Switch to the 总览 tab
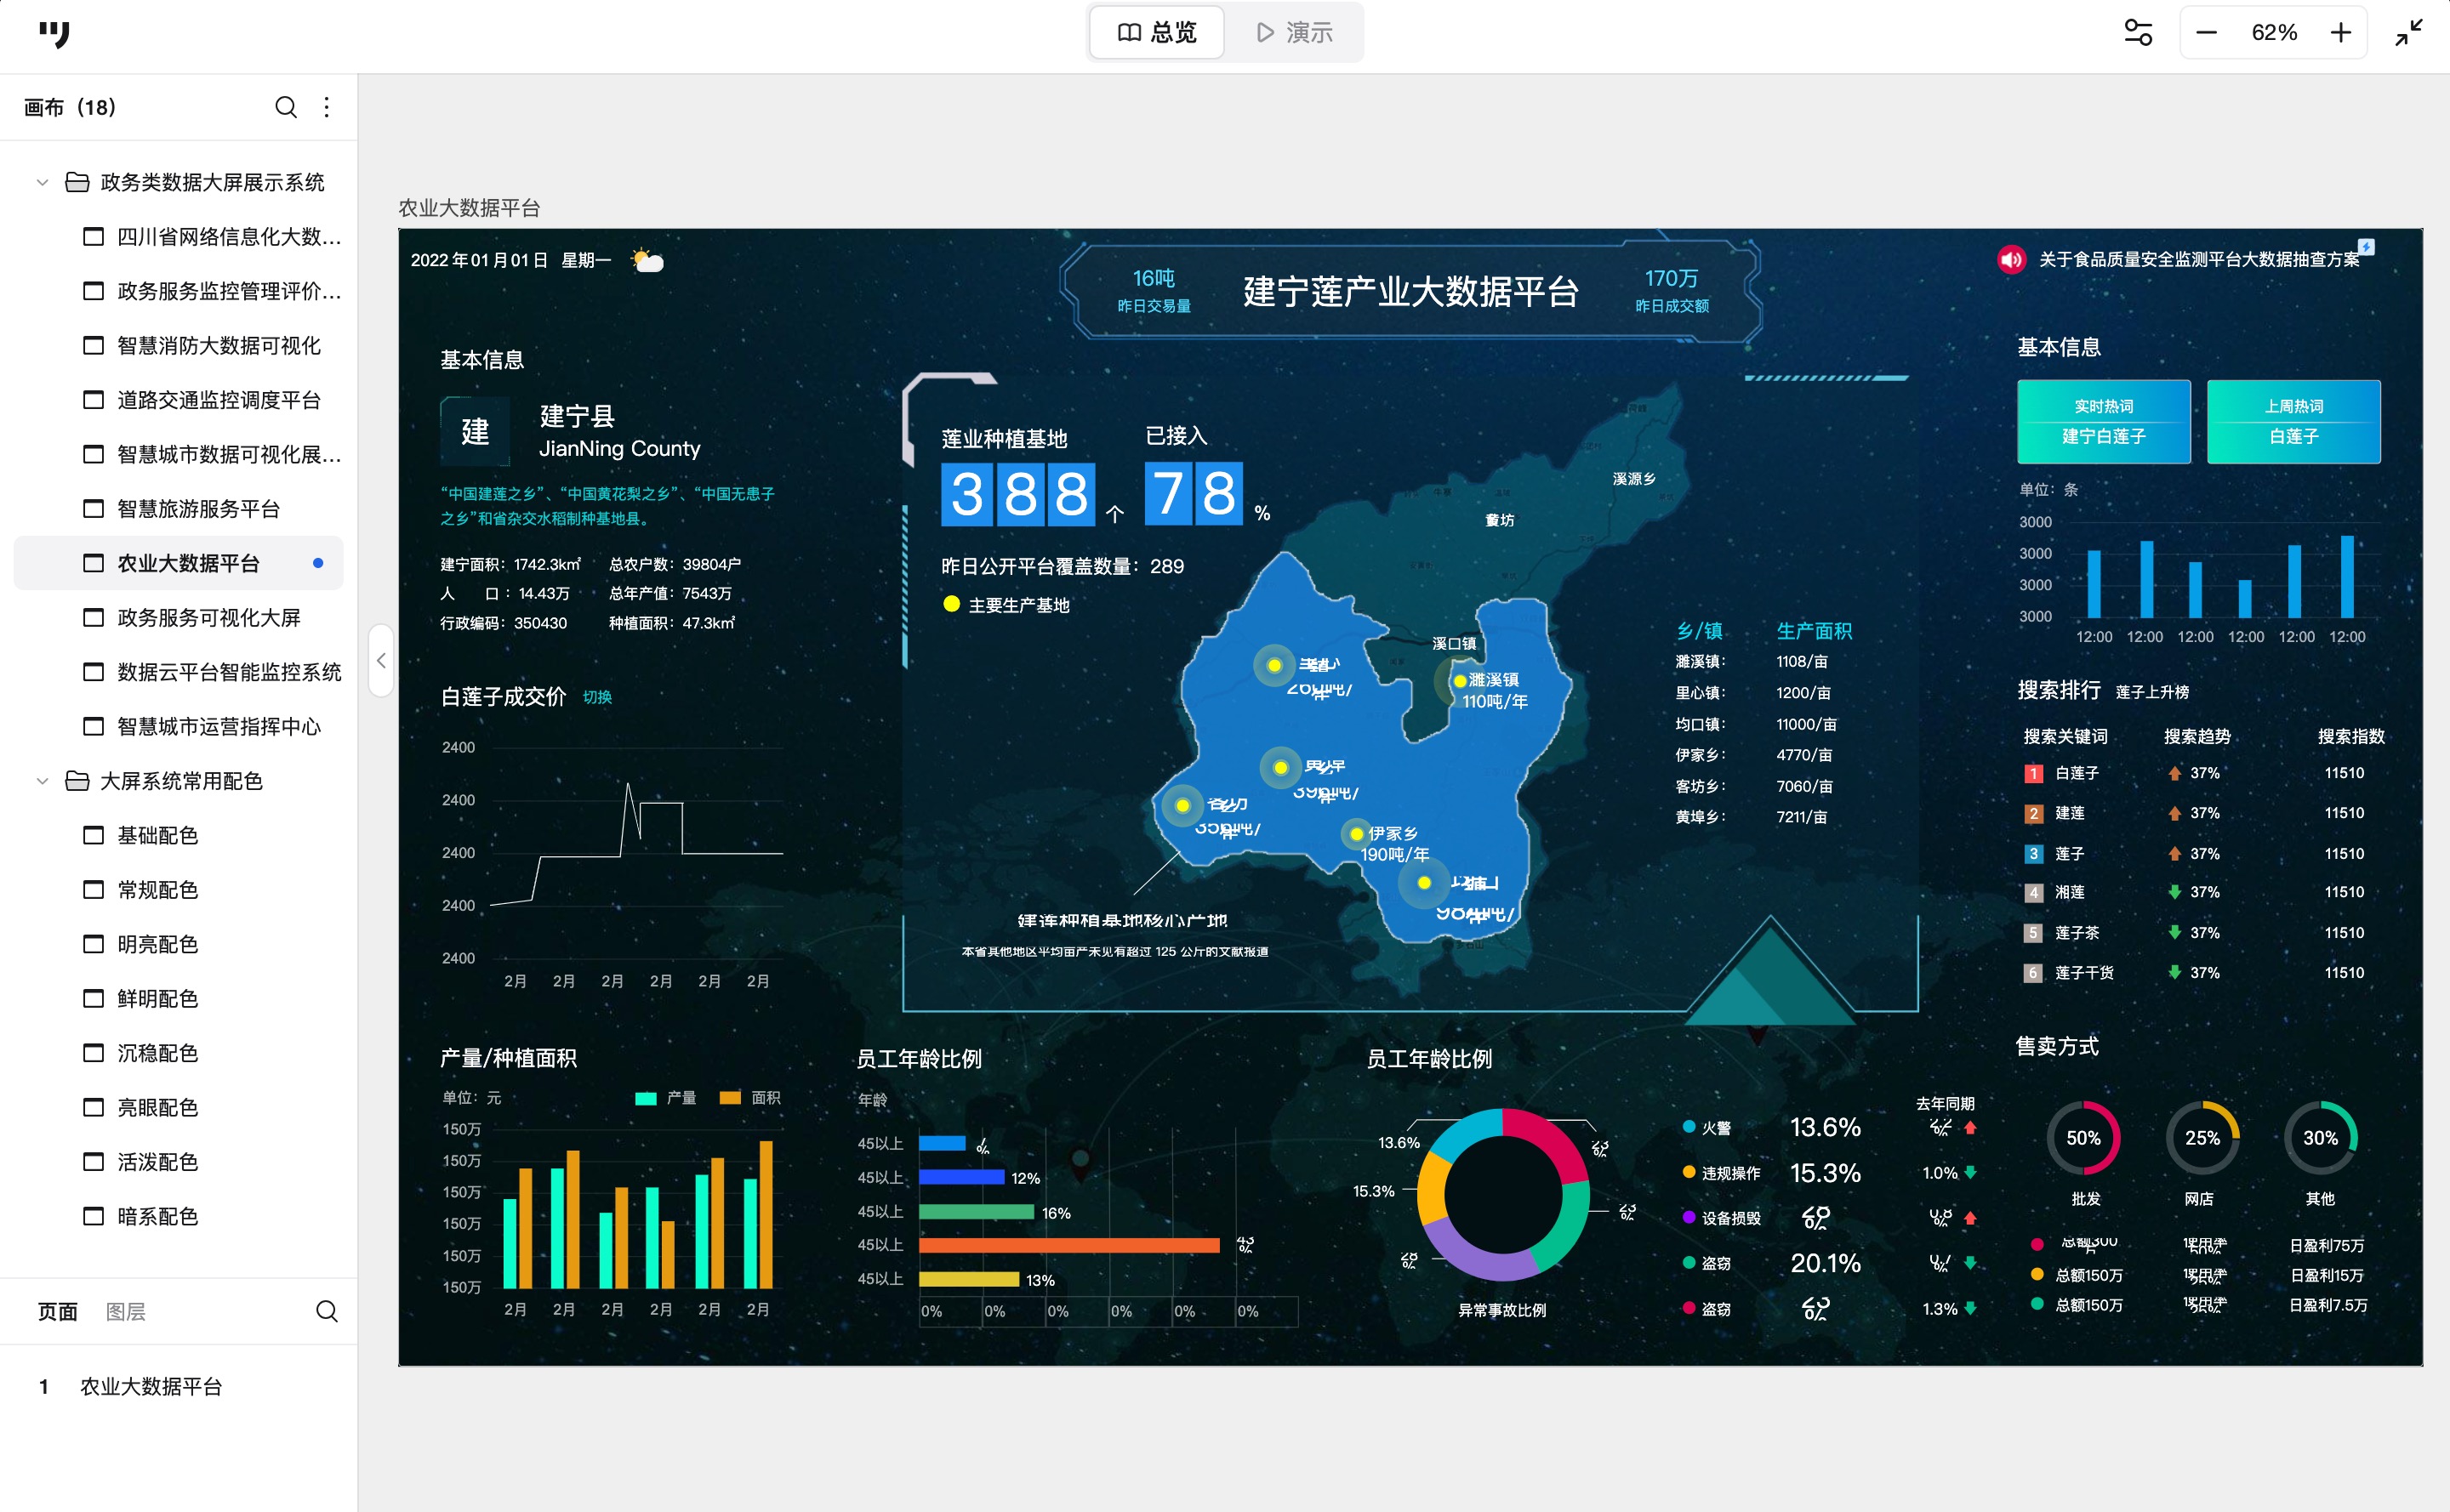2450x1512 pixels. click(x=1156, y=33)
